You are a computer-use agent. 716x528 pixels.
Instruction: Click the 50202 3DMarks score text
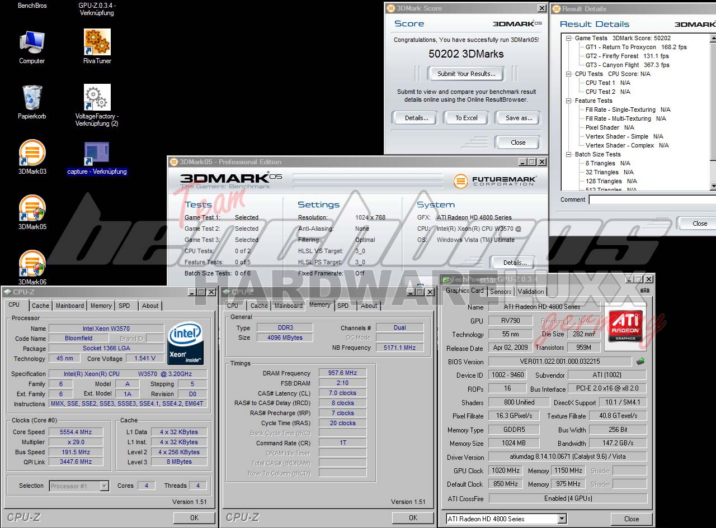pos(466,54)
